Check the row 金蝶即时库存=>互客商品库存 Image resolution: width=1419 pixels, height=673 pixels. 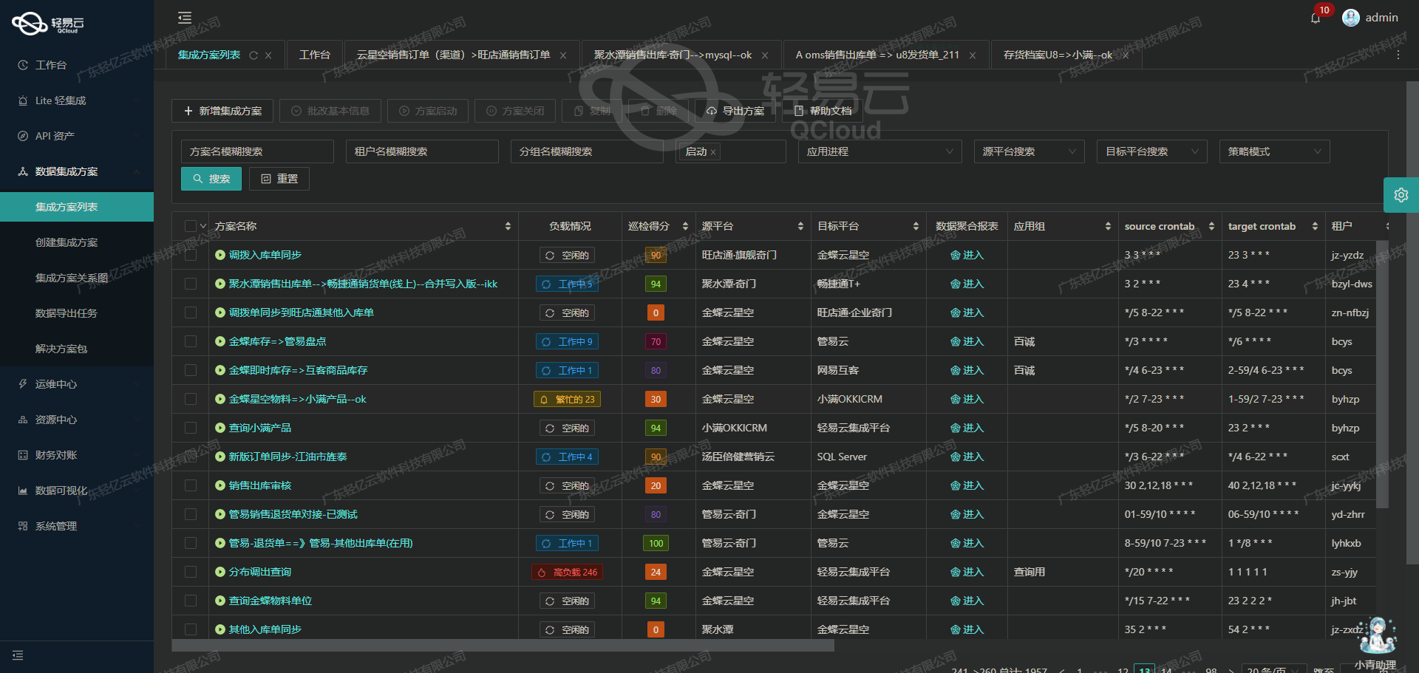click(191, 370)
